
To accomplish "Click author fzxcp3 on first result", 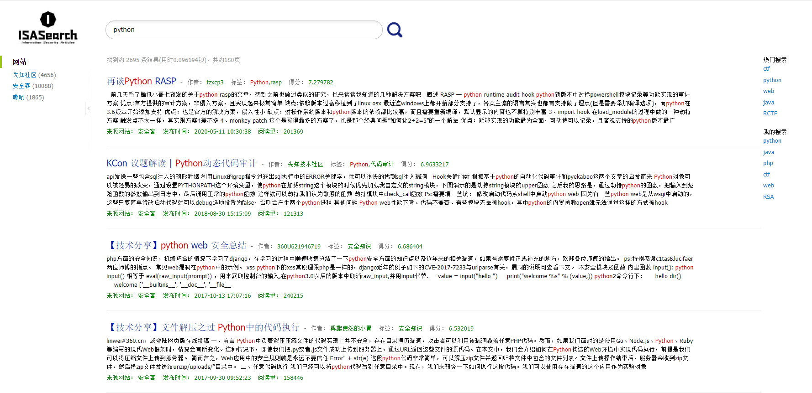I will [215, 83].
